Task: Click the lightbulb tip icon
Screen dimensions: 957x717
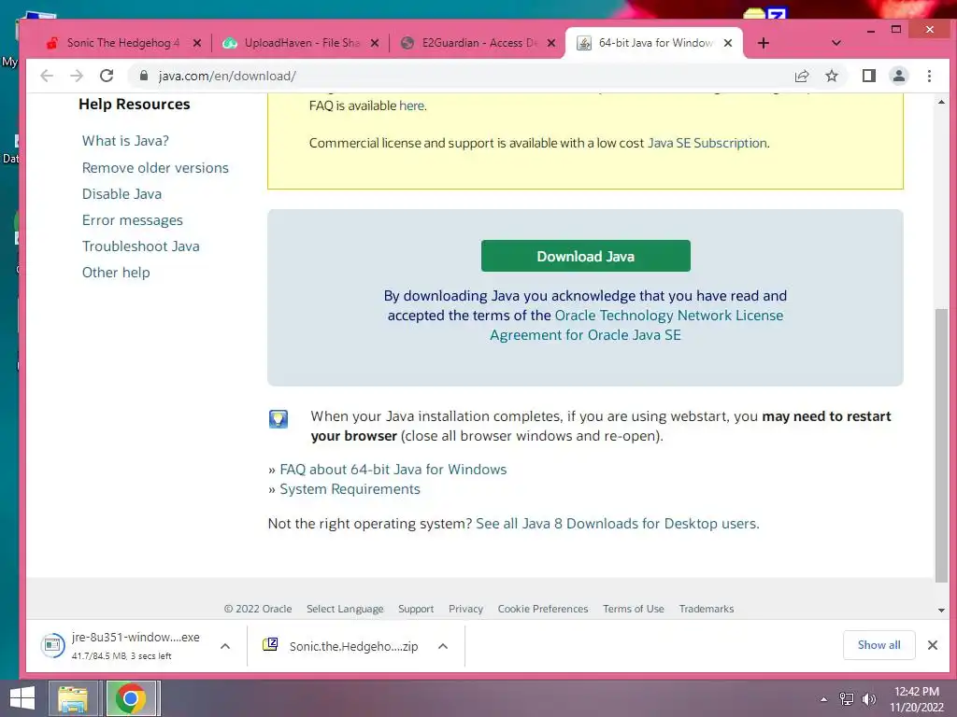Action: click(279, 419)
